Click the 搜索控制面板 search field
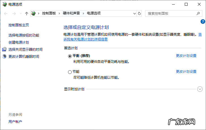Image resolution: width=206 pixels, height=130 pixels. coord(173,13)
